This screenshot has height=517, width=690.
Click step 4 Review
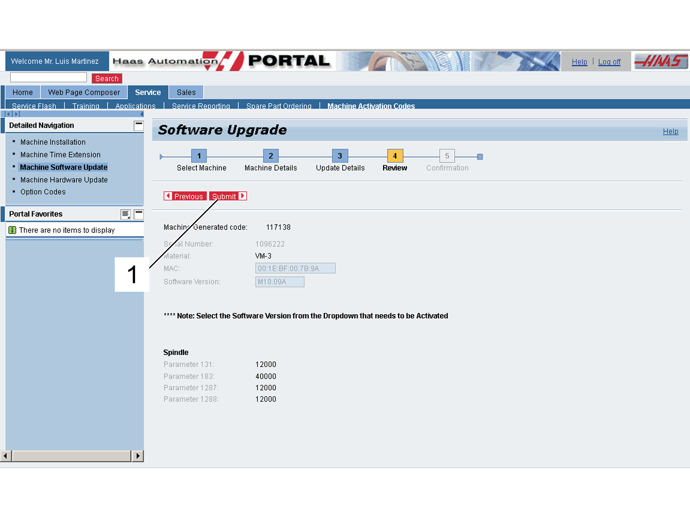pos(395,156)
